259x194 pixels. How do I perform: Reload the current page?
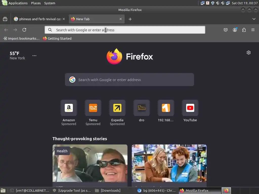pyautogui.click(x=24, y=30)
